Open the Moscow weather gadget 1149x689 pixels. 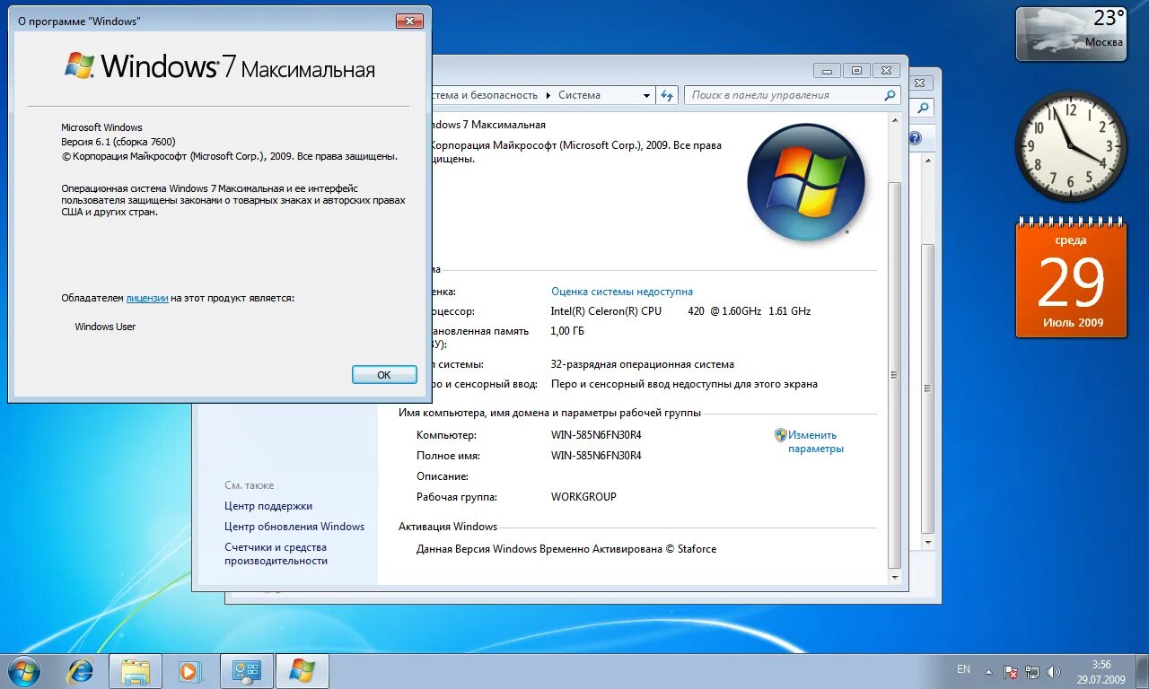(1071, 34)
